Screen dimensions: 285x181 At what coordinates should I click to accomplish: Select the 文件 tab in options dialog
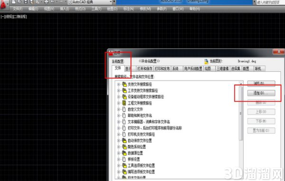(118, 68)
